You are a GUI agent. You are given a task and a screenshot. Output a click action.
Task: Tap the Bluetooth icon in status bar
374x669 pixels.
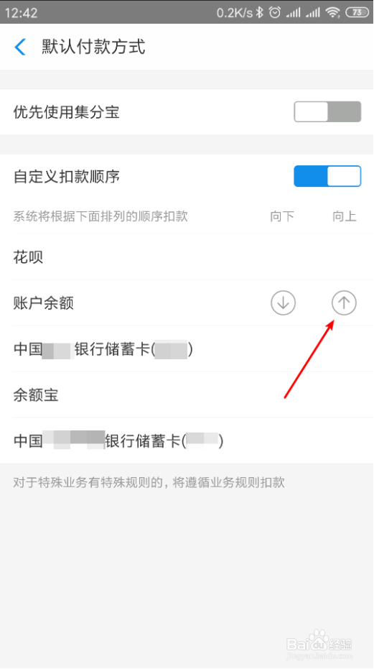(x=260, y=12)
